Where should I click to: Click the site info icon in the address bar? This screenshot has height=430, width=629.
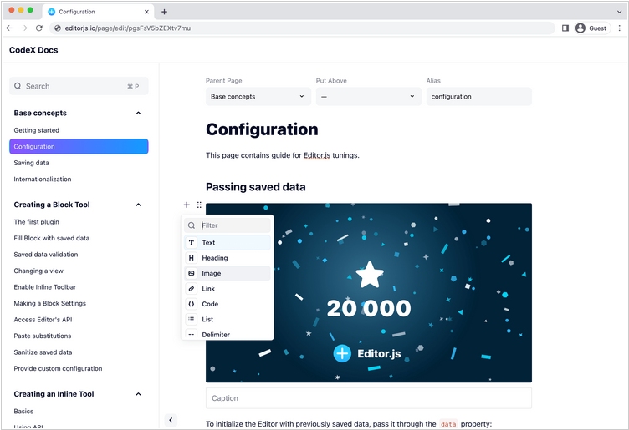pyautogui.click(x=58, y=28)
